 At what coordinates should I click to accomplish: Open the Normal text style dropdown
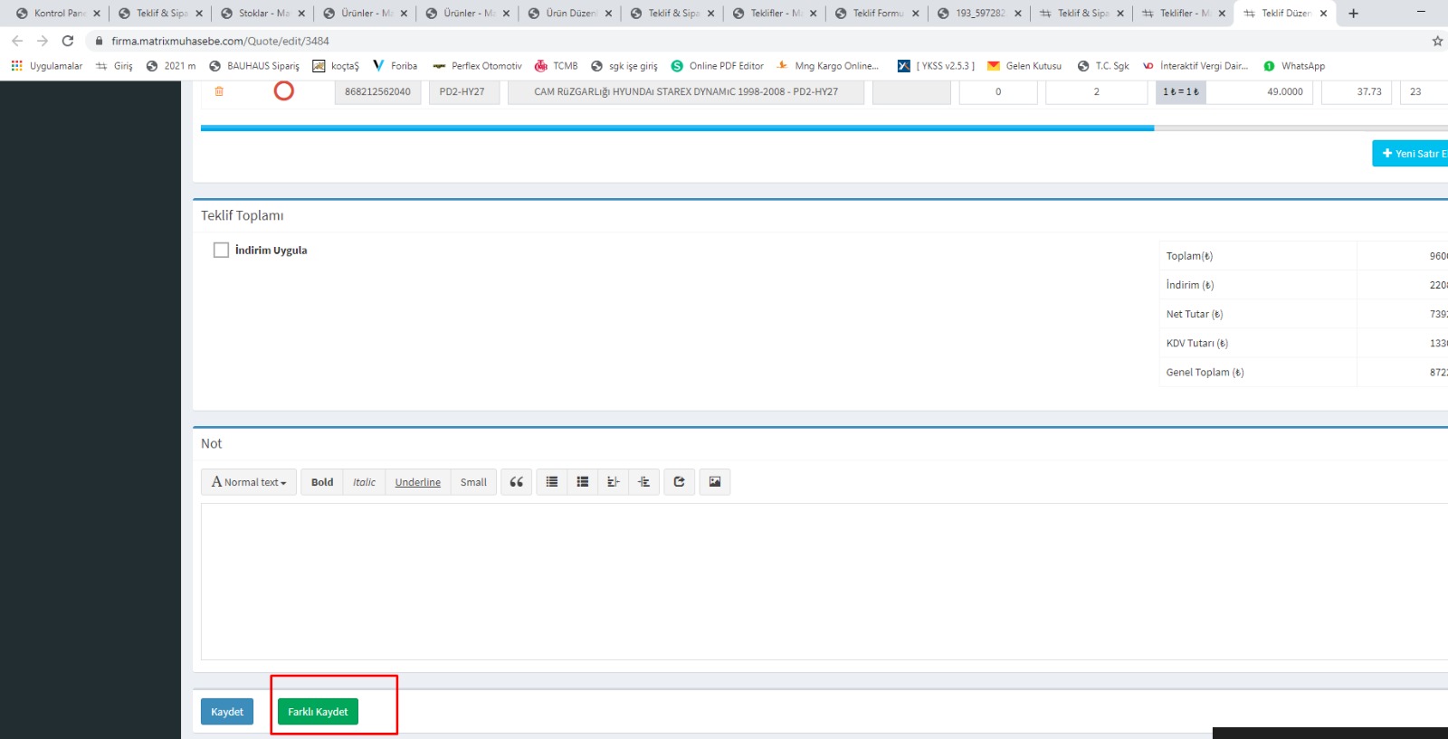(249, 482)
